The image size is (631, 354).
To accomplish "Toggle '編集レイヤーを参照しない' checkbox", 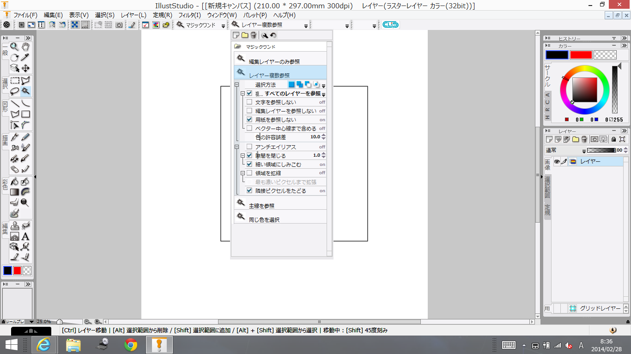I will [249, 111].
